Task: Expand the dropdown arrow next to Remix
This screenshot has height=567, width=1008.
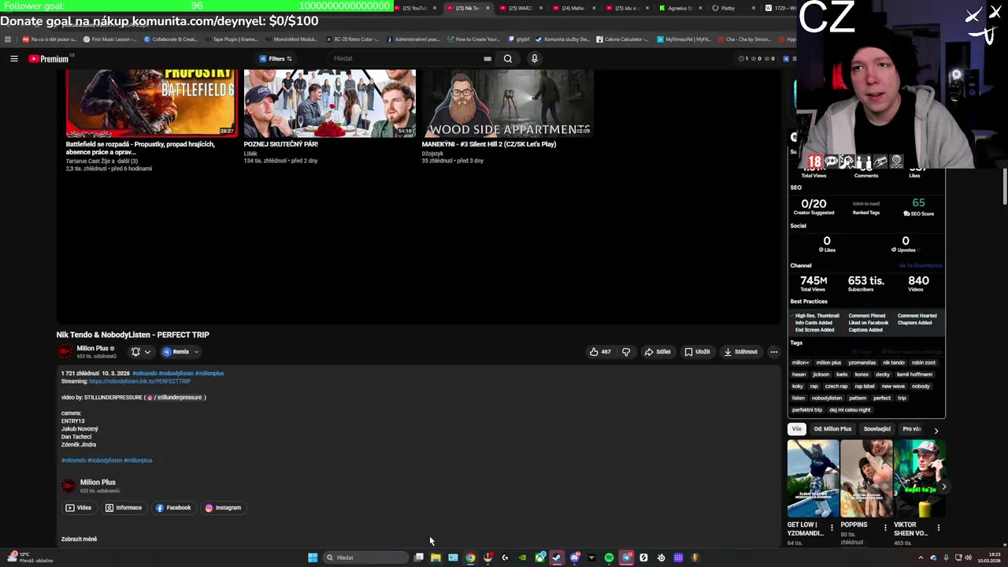Action: tap(196, 352)
